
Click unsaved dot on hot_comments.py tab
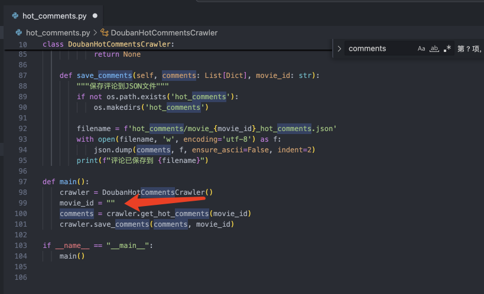point(95,16)
